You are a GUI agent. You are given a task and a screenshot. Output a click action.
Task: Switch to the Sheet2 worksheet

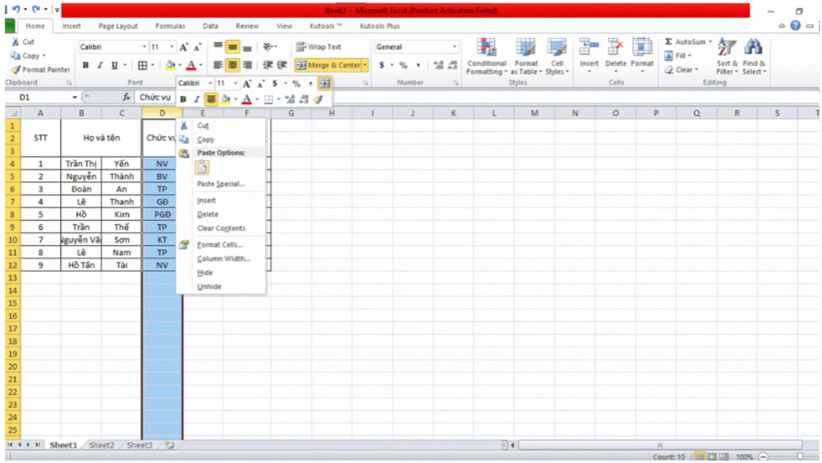(x=101, y=445)
